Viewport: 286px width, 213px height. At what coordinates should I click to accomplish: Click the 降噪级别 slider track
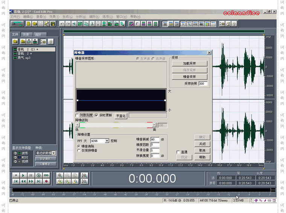116,125
